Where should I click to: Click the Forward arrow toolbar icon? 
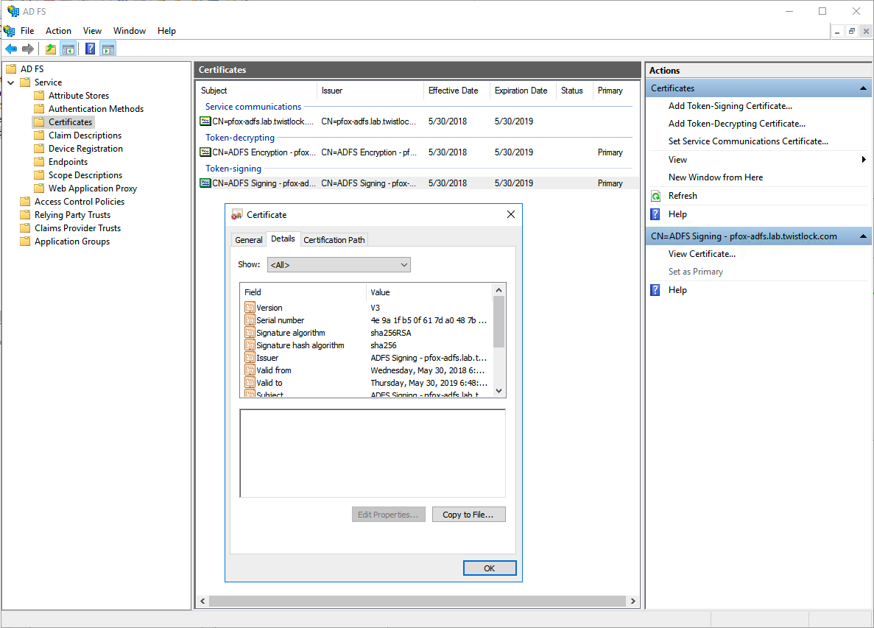tap(28, 49)
